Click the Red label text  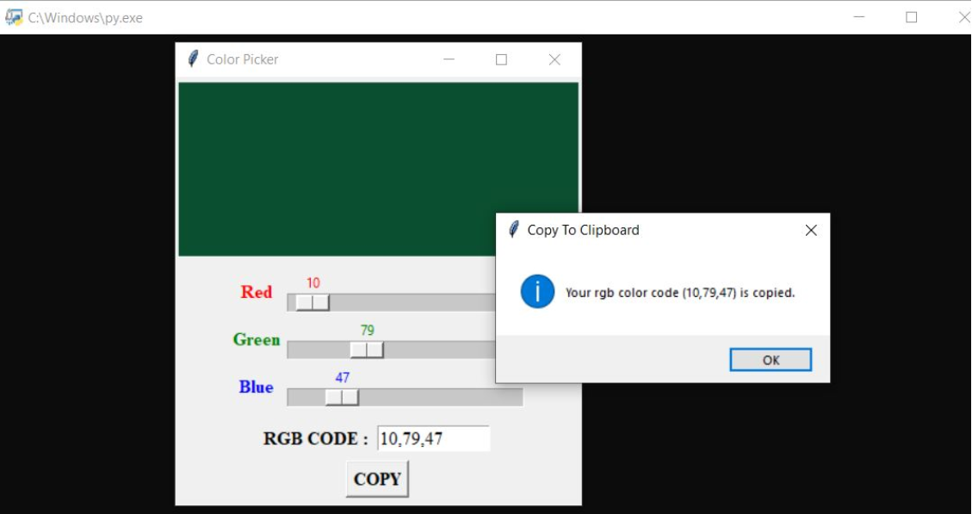click(257, 292)
